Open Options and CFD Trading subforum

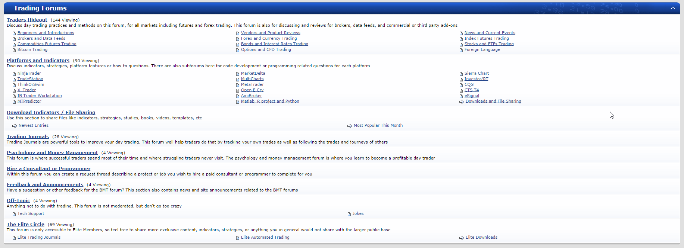(x=266, y=49)
